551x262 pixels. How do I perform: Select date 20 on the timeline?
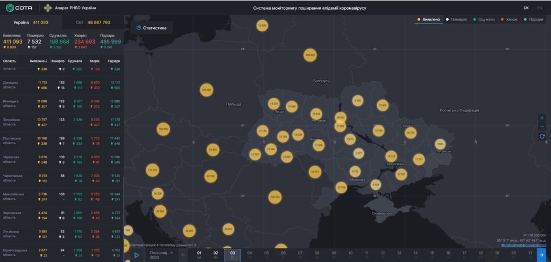click(x=513, y=255)
